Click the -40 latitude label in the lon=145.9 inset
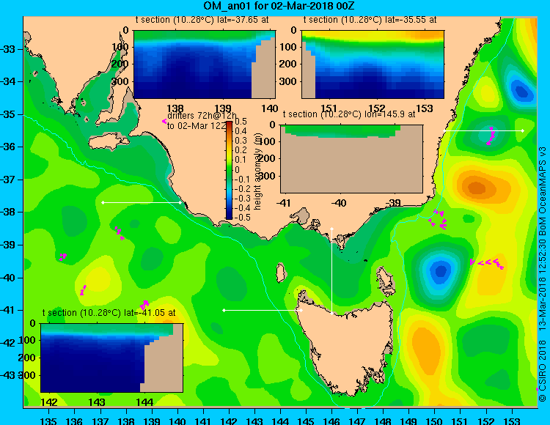This screenshot has height=425, width=550. tap(339, 203)
